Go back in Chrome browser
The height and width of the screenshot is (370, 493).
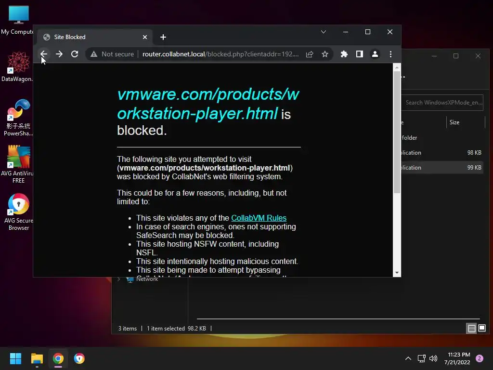tap(44, 54)
